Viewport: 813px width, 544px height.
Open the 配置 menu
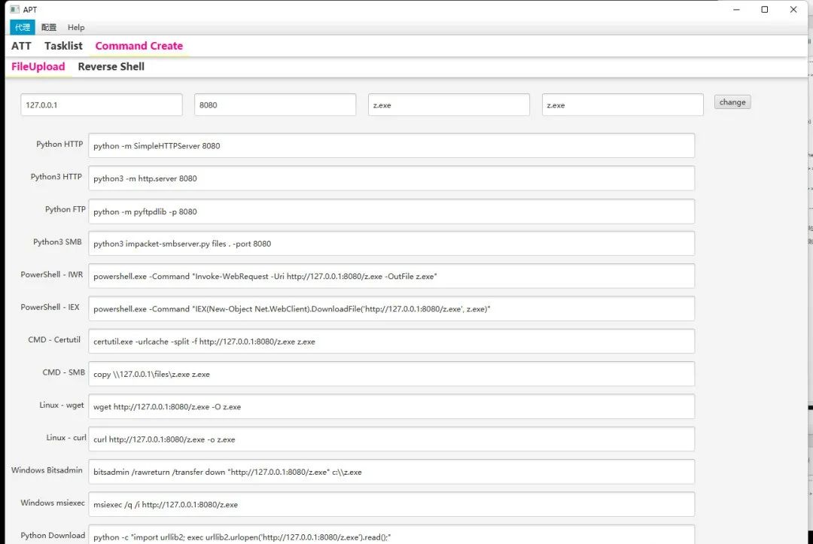click(x=49, y=27)
